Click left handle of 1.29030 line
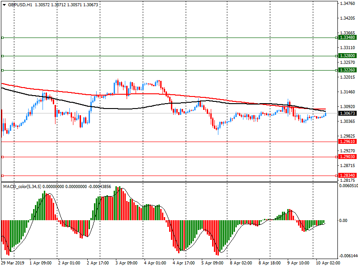The image size is (358, 268). tap(3, 157)
